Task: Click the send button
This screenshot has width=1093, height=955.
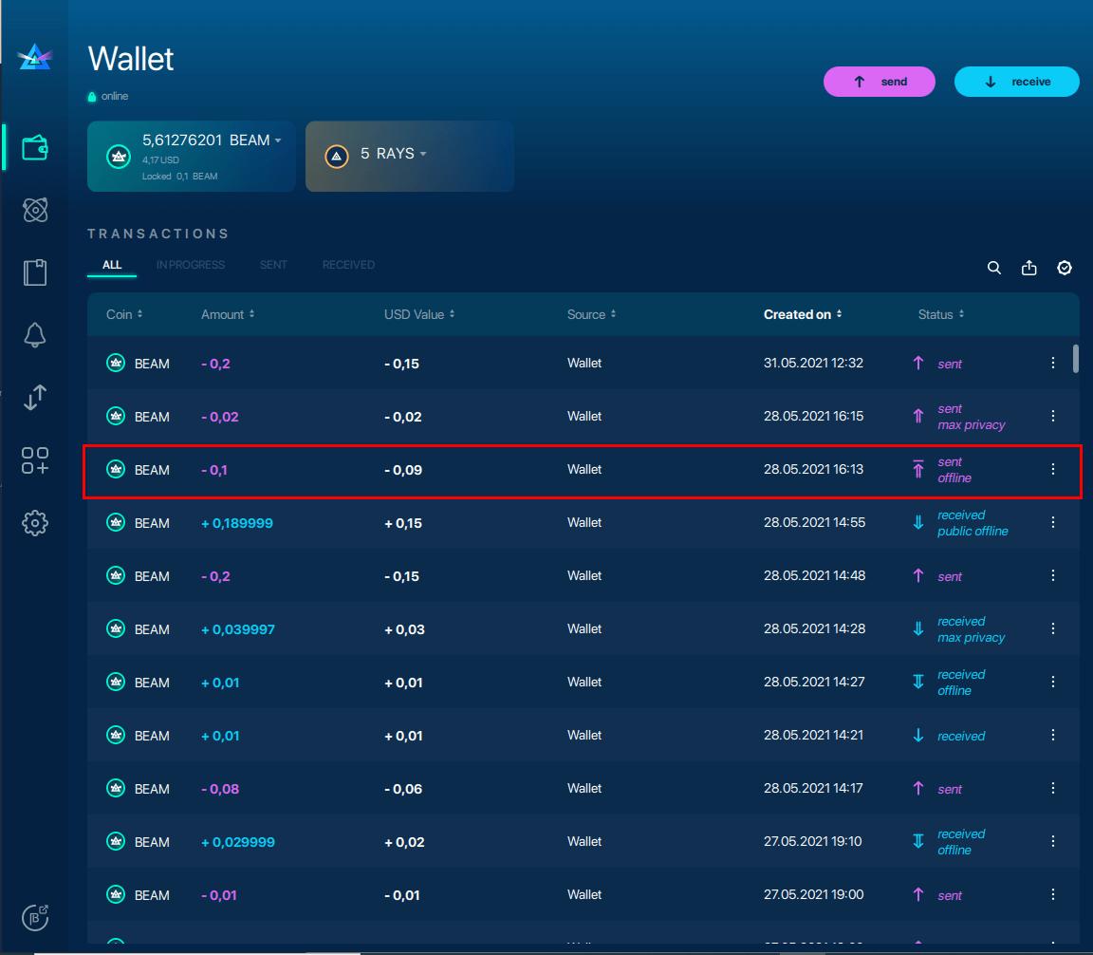Action: tap(880, 82)
